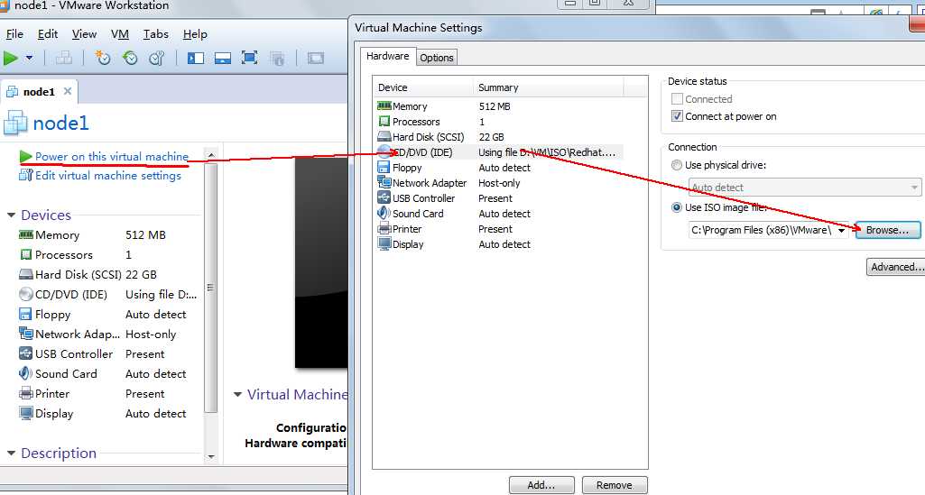Open the VM menu
This screenshot has height=495, width=925.
coord(120,34)
